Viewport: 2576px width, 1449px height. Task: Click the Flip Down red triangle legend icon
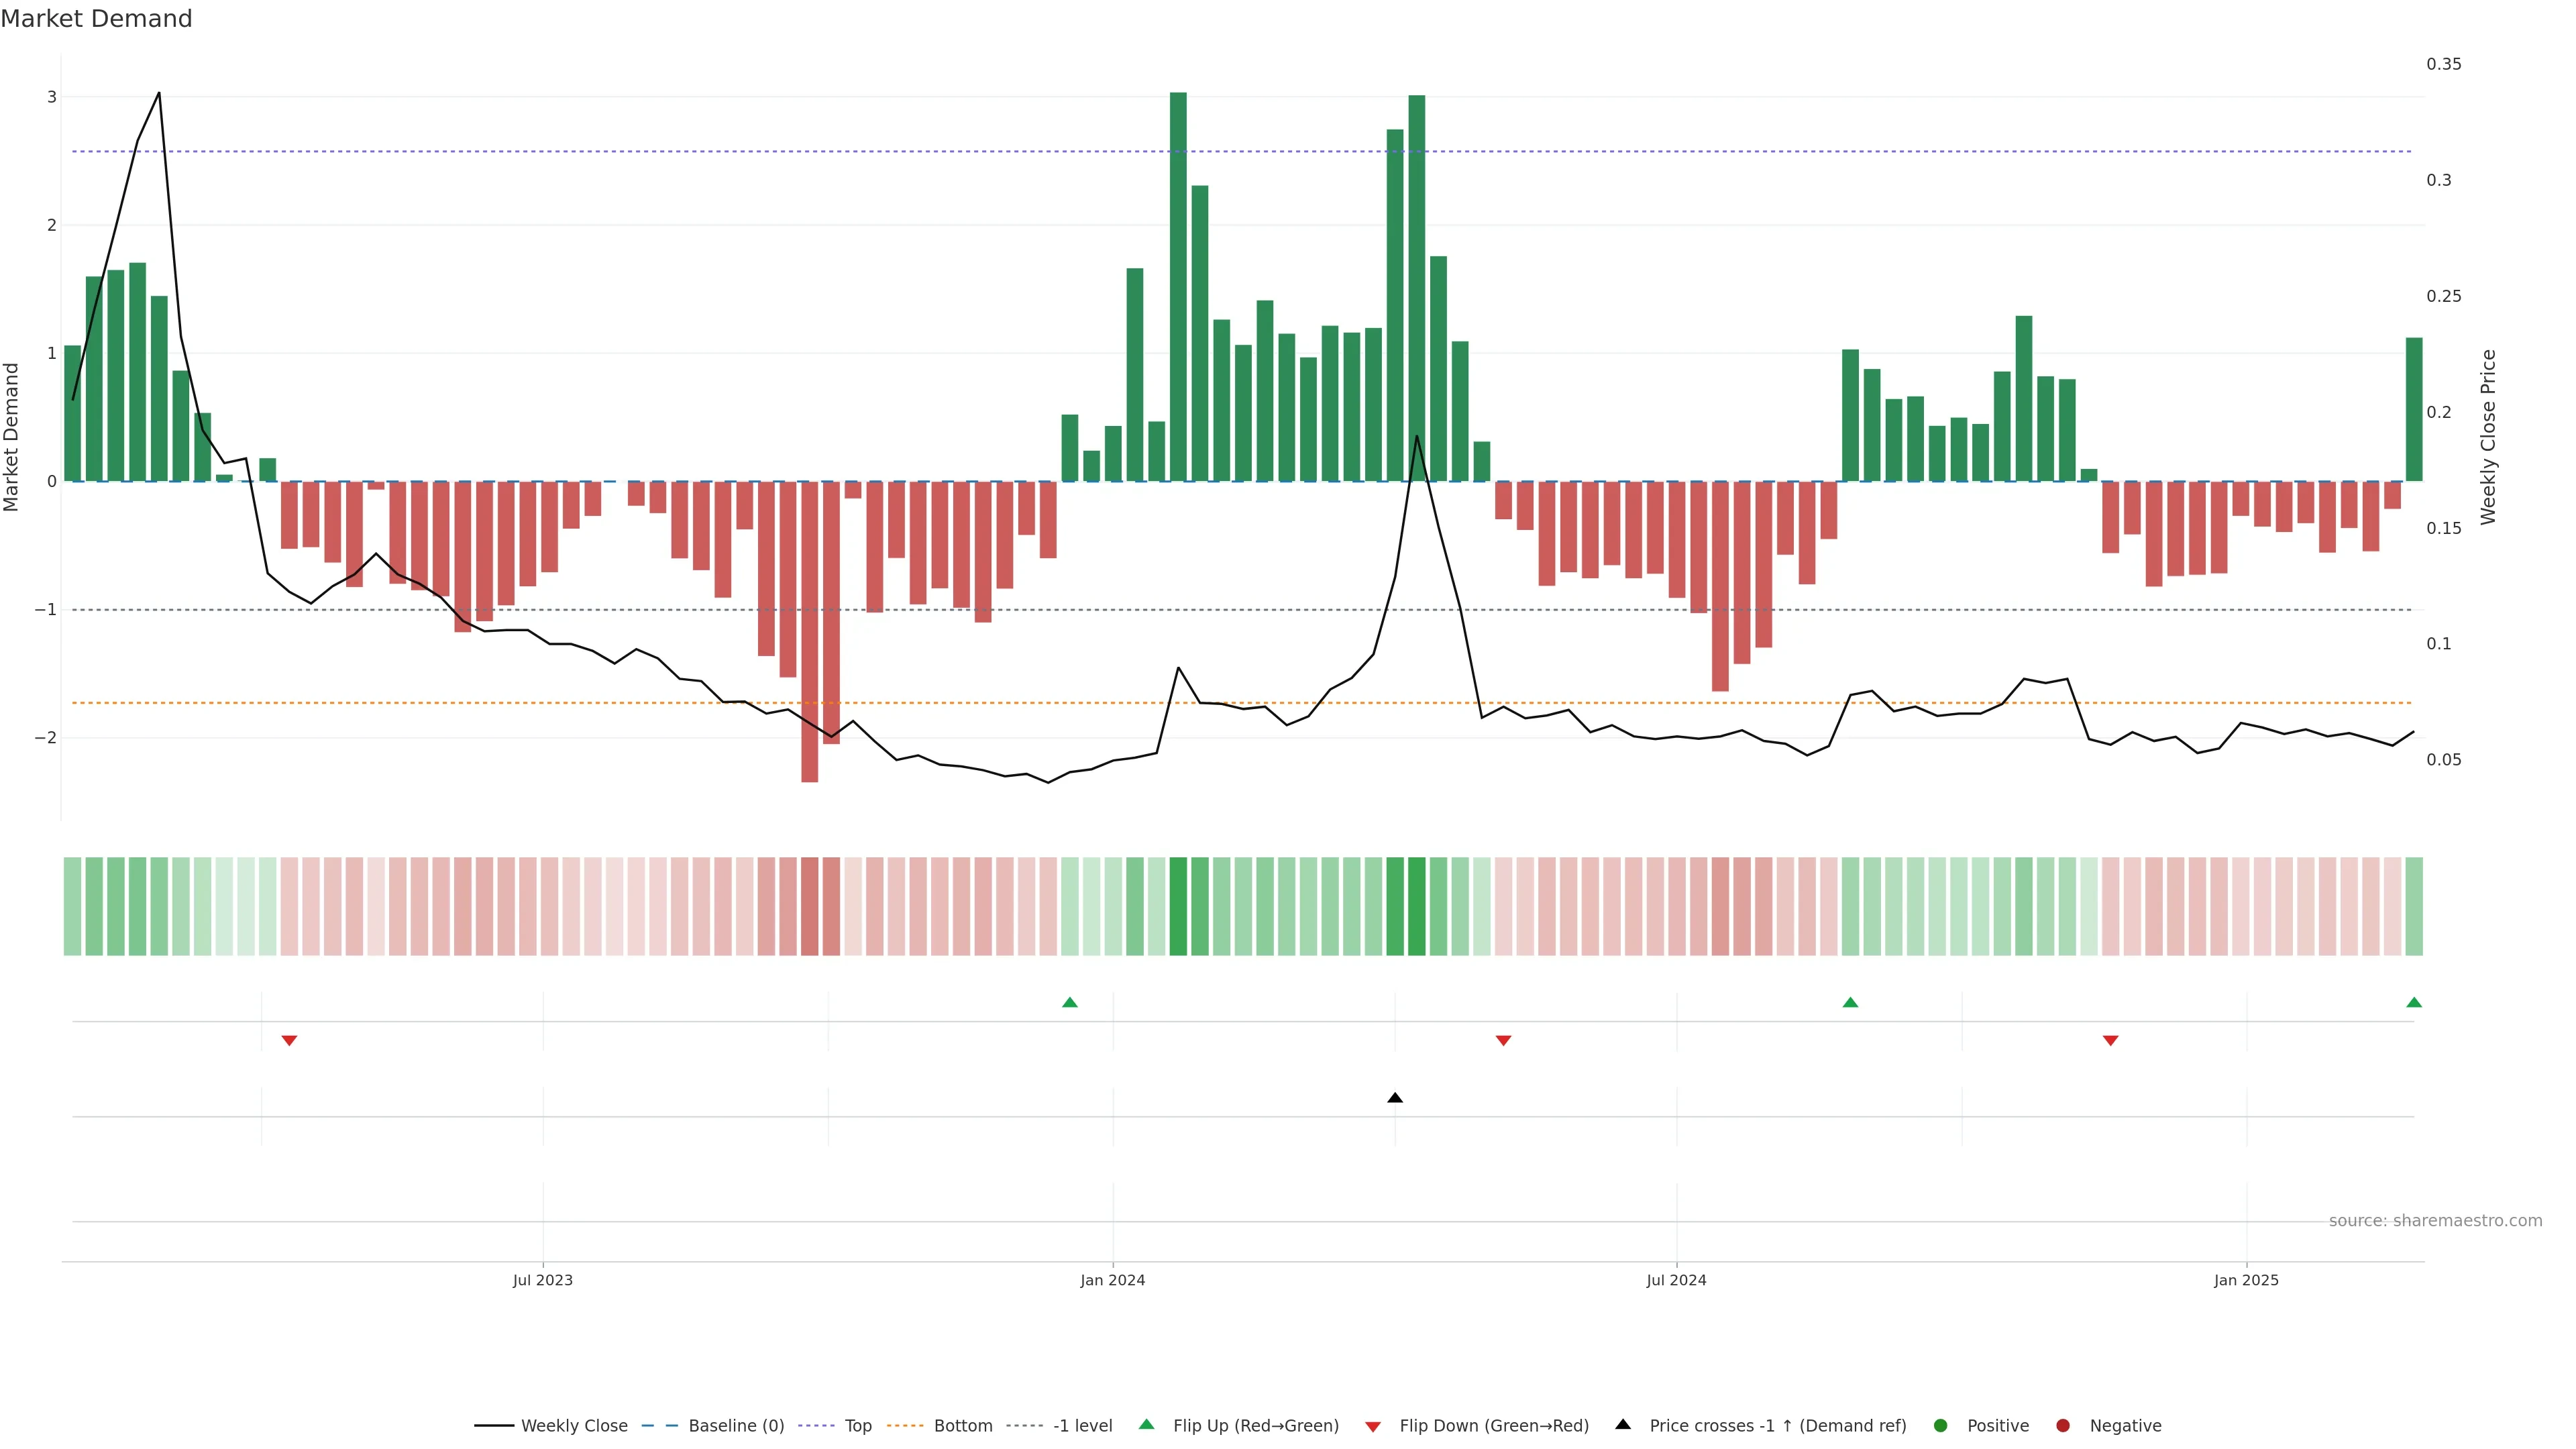pos(1373,1427)
